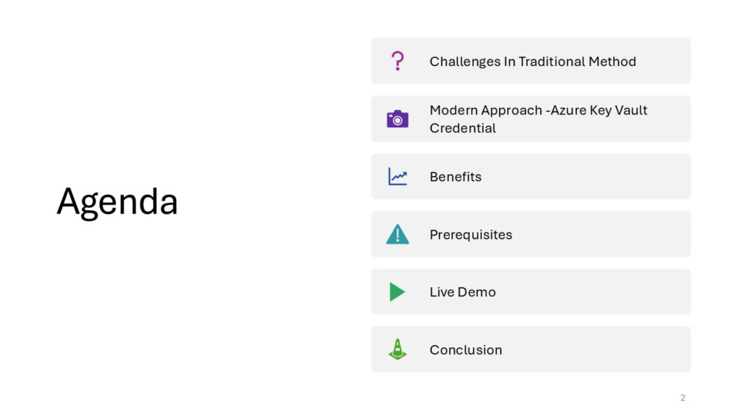Select the purple camera icon
The width and height of the screenshot is (742, 417).
point(398,119)
